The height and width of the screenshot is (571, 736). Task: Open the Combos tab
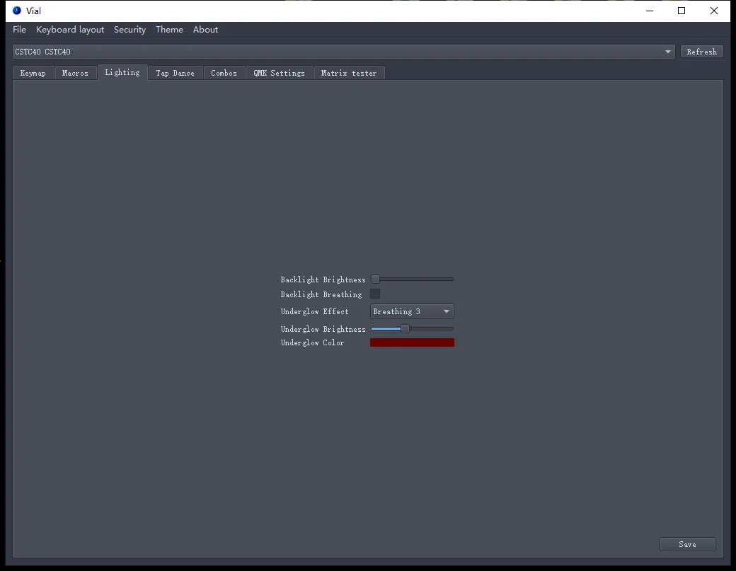click(224, 73)
